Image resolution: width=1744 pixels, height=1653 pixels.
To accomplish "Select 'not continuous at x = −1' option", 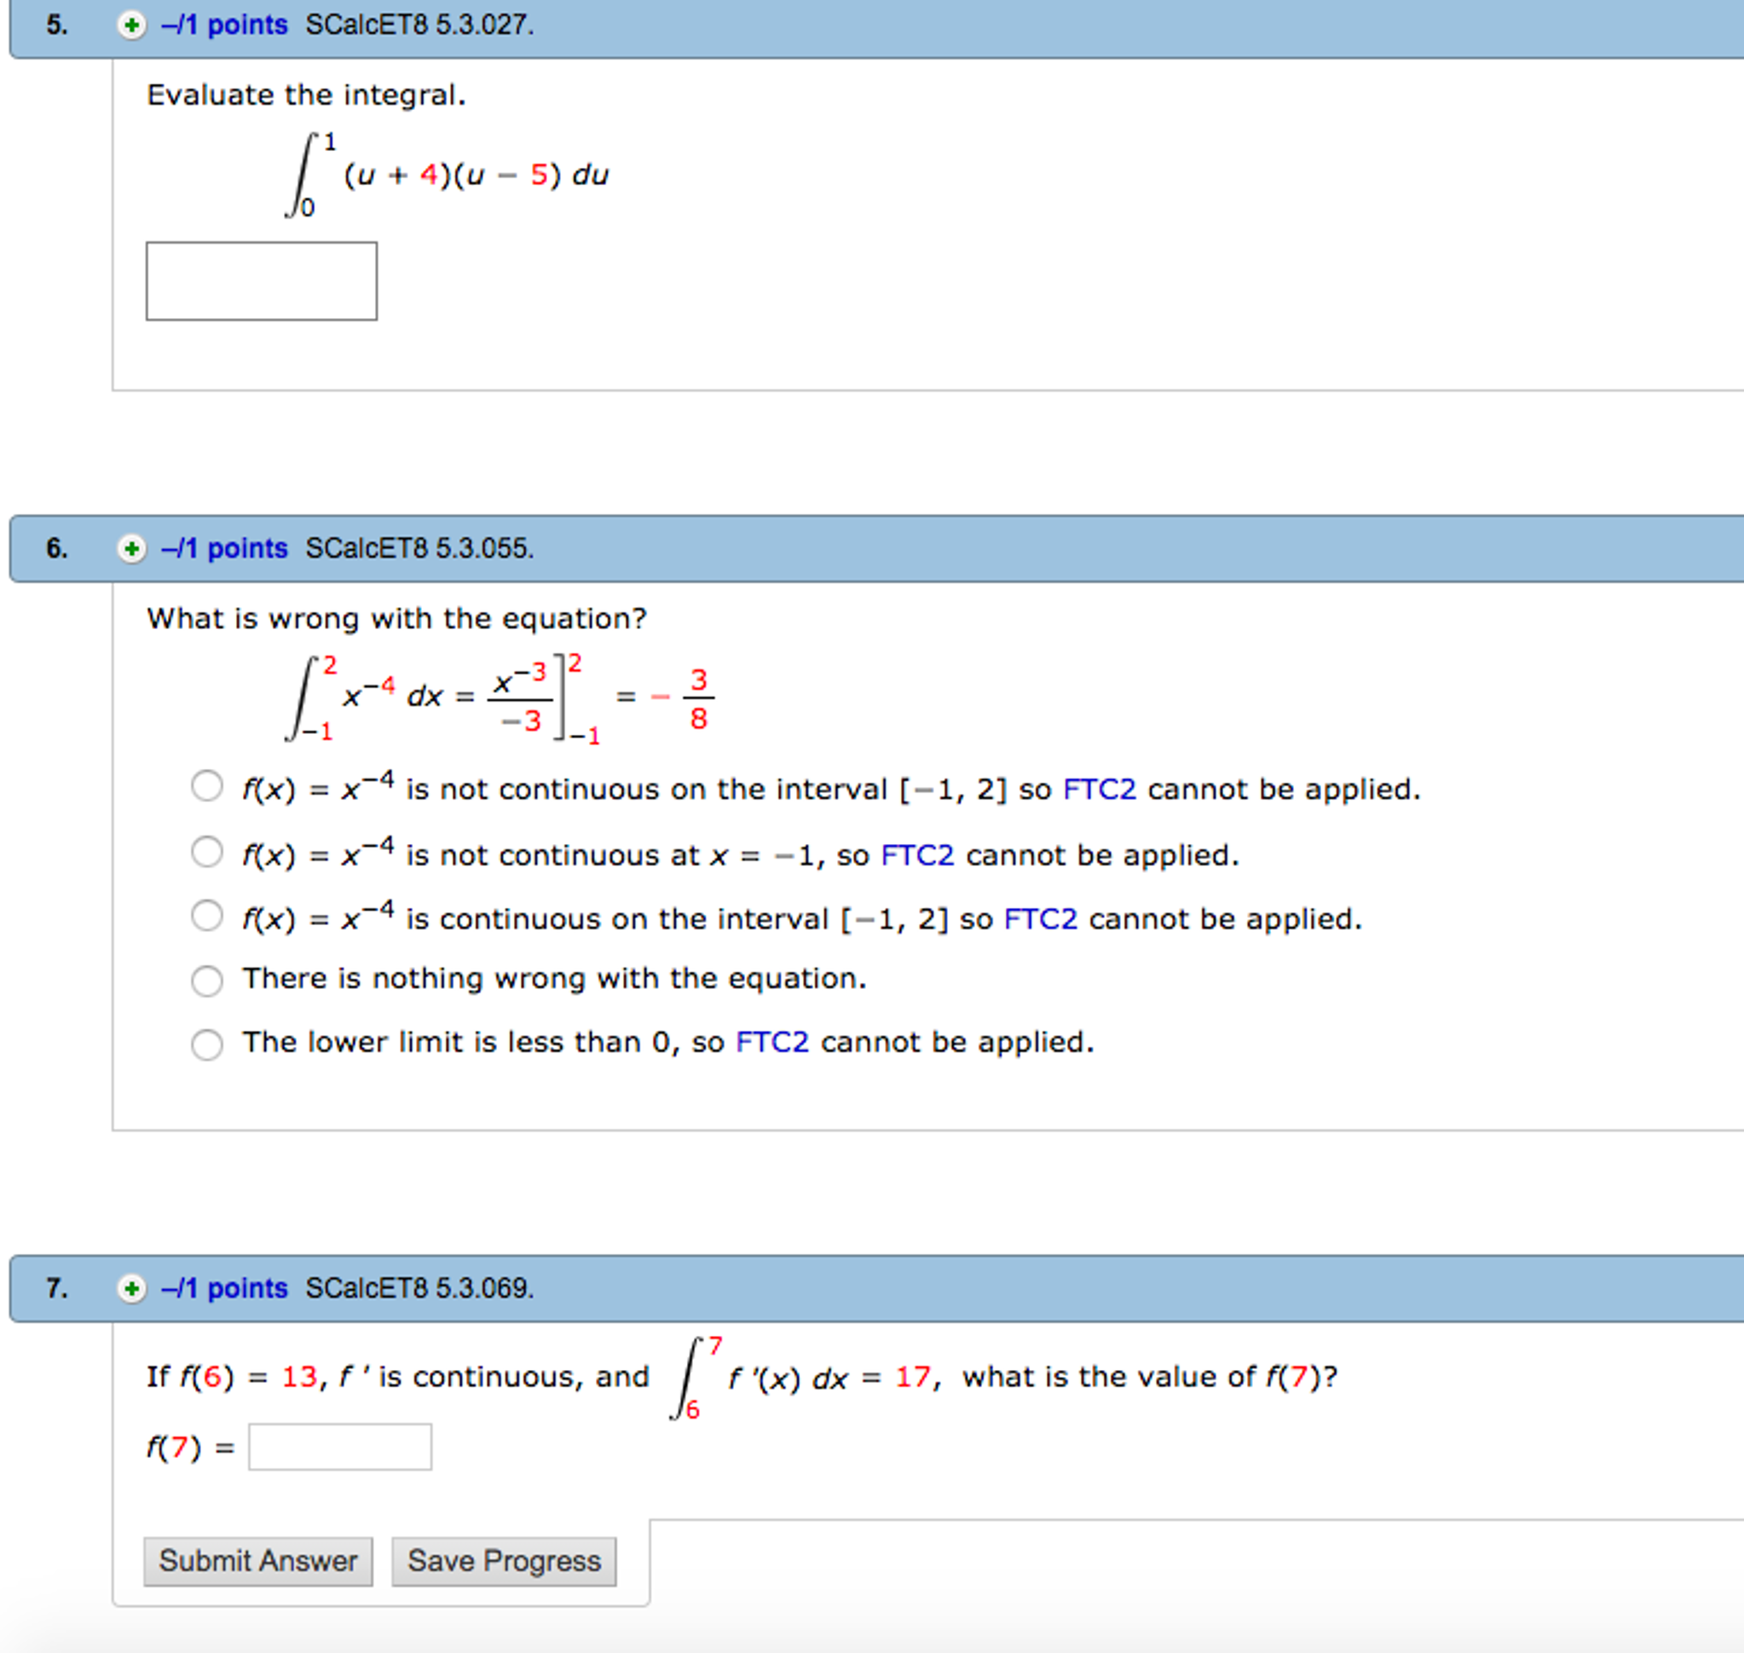I will click(x=207, y=851).
